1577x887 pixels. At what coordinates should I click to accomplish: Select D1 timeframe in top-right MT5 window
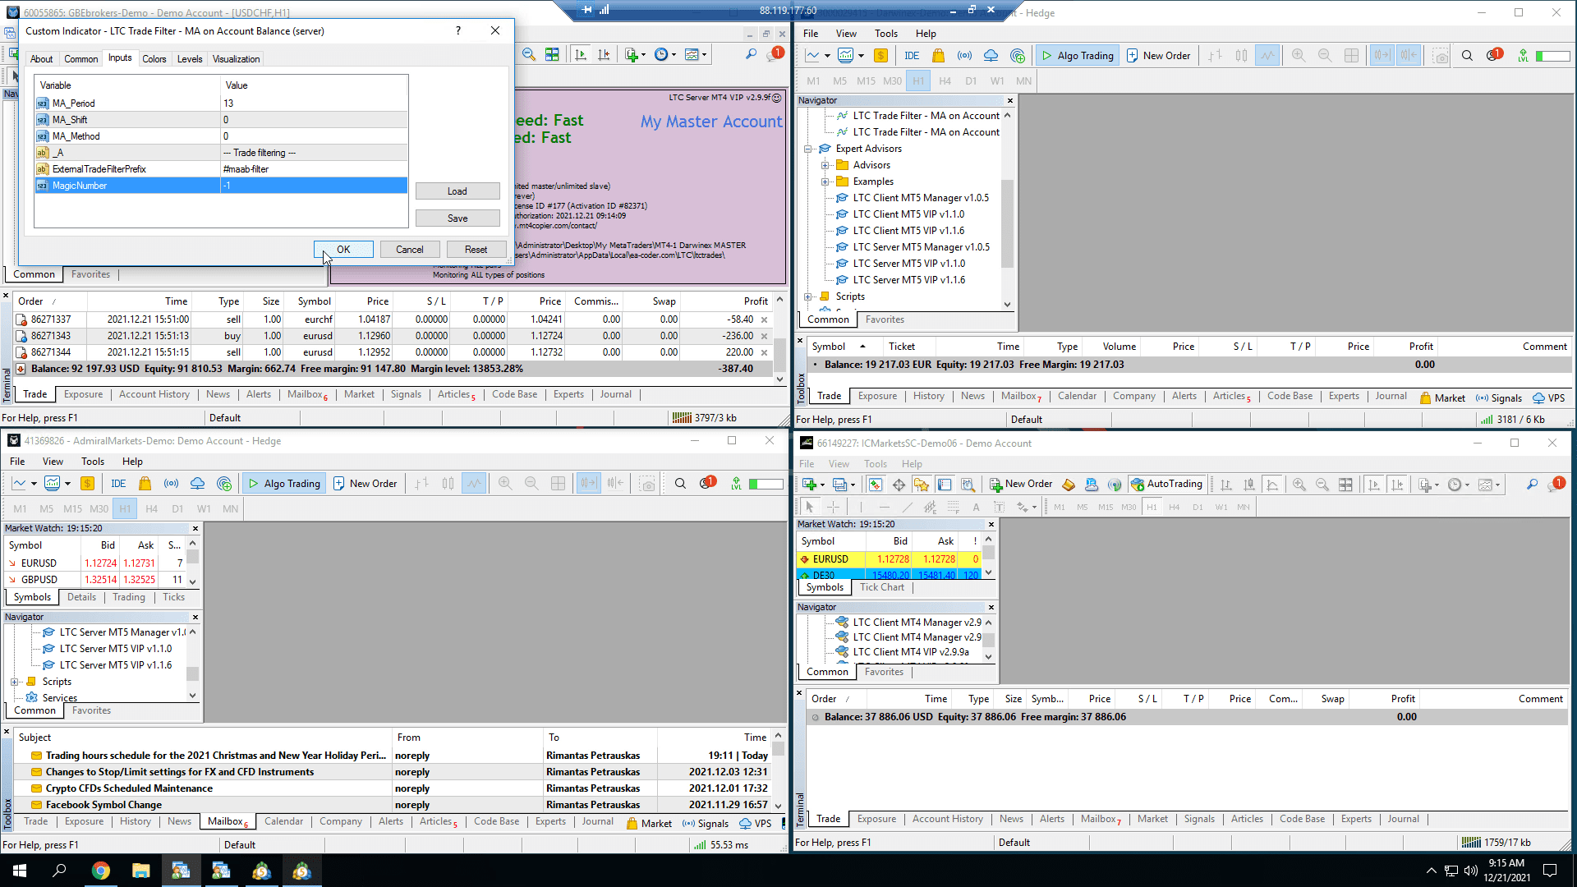tap(971, 81)
